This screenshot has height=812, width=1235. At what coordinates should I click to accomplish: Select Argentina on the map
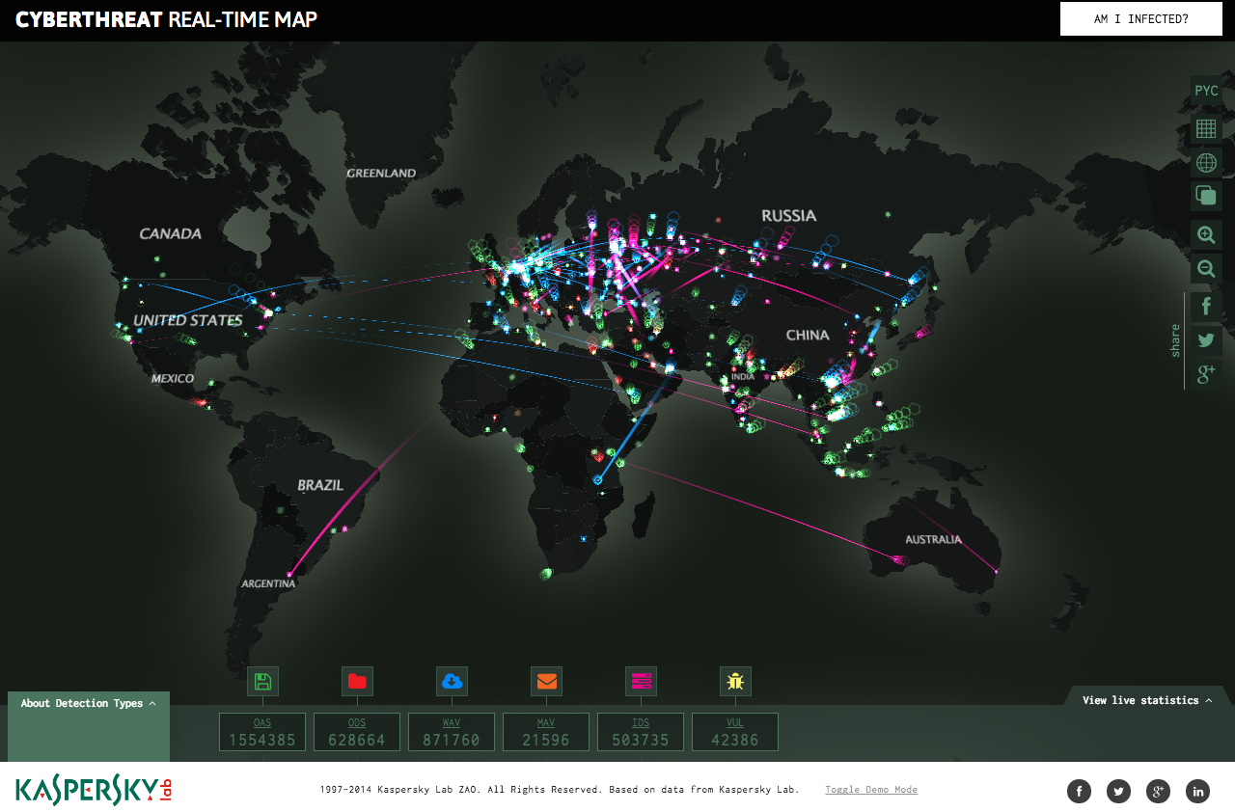[x=268, y=583]
